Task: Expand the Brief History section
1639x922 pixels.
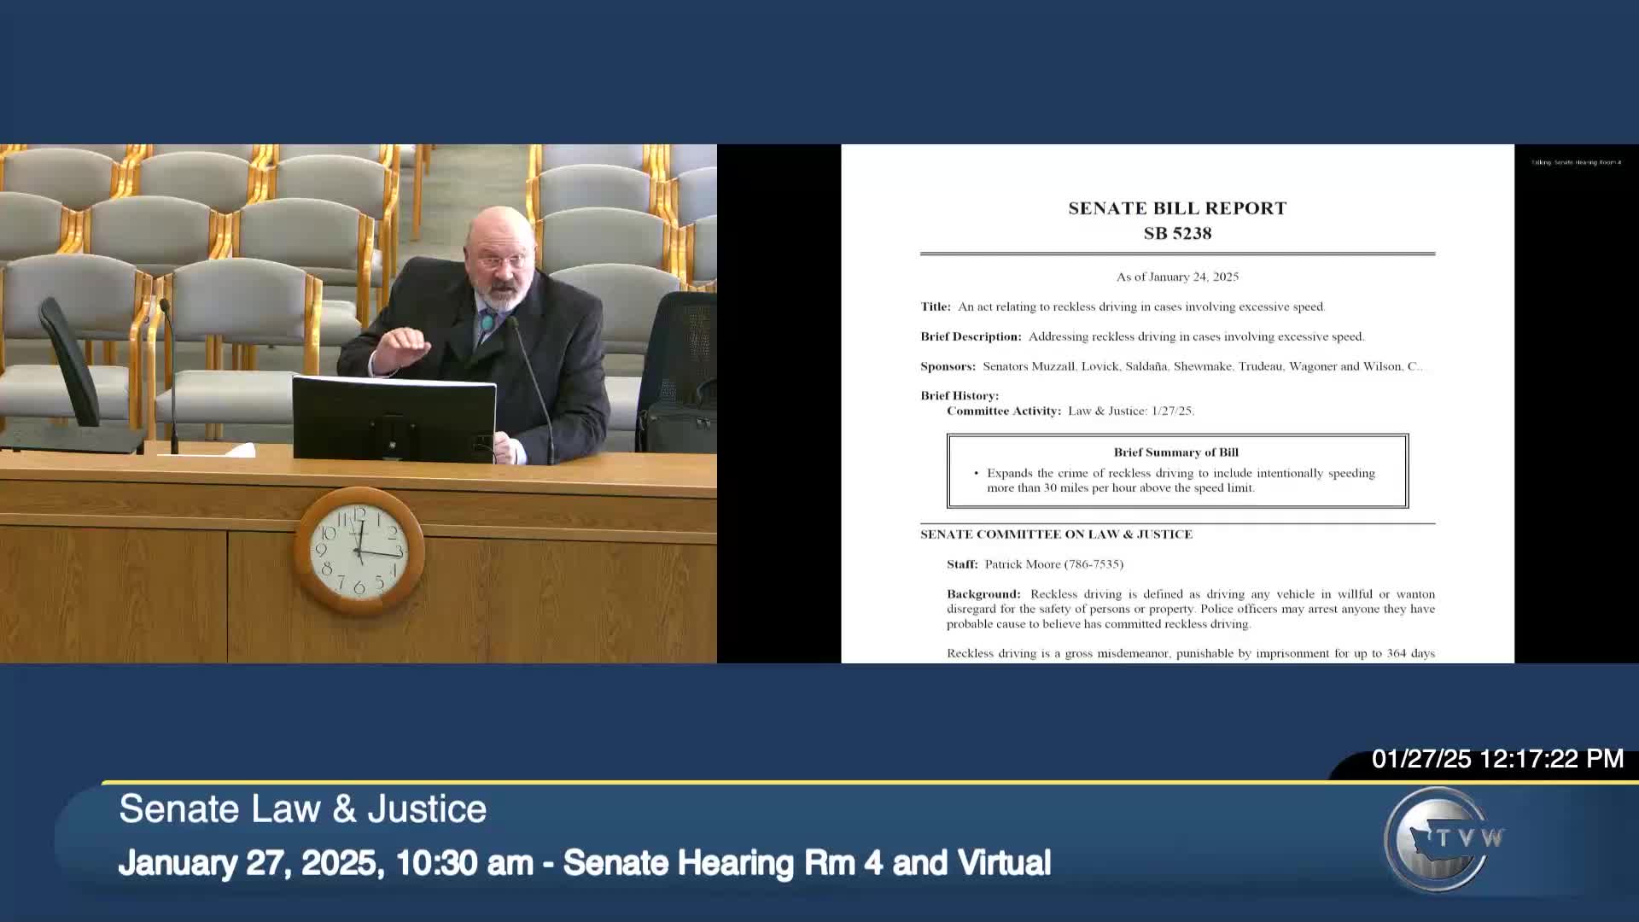Action: [958, 395]
